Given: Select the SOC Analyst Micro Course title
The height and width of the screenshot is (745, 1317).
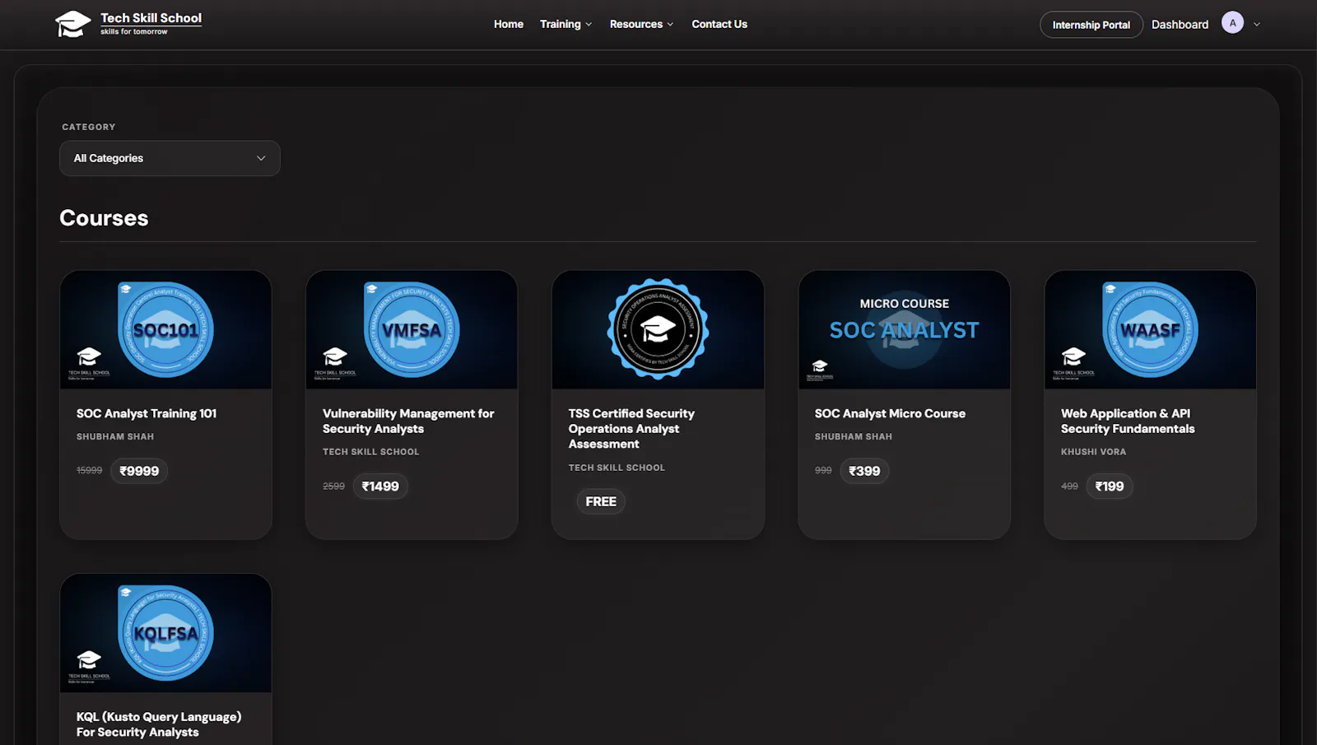Looking at the screenshot, I should [890, 413].
